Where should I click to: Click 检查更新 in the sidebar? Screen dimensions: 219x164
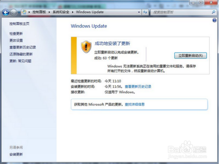16,34
